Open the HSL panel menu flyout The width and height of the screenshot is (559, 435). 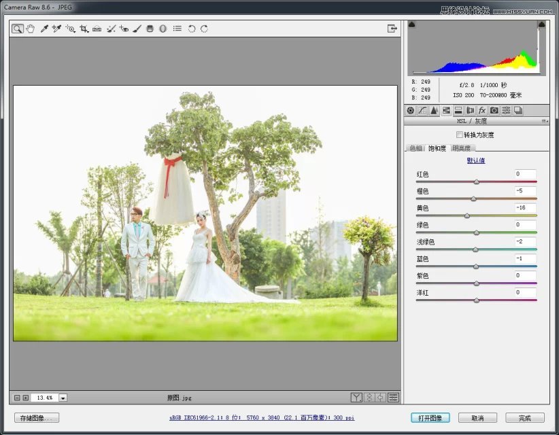[546, 120]
